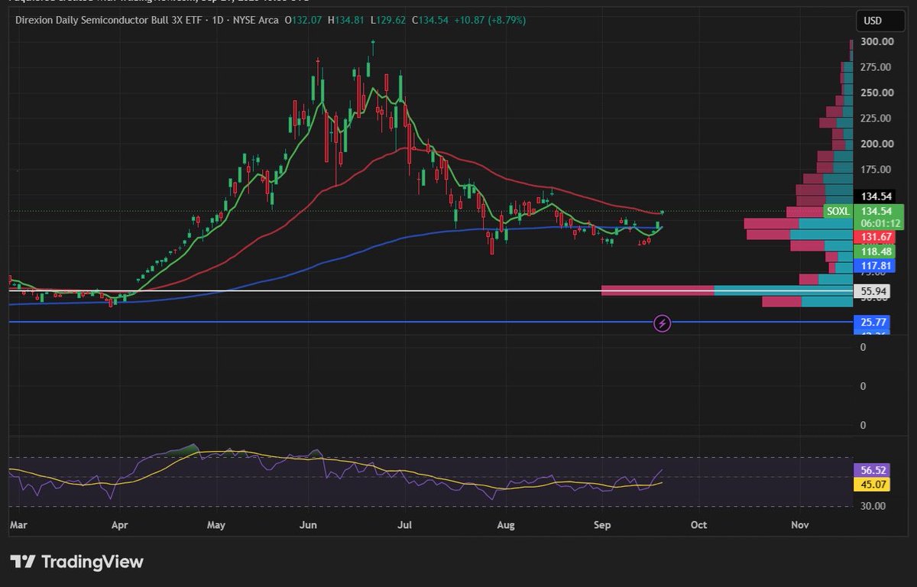Click the Jul date label
Viewport: 917px width, 587px height.
(405, 525)
